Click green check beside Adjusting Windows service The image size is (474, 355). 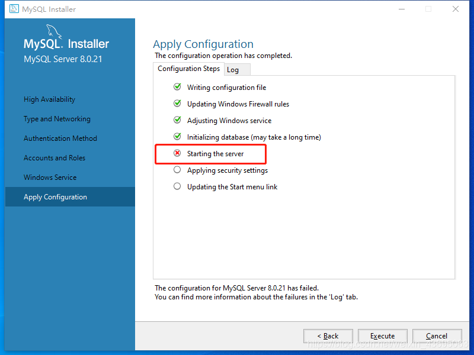pos(177,120)
